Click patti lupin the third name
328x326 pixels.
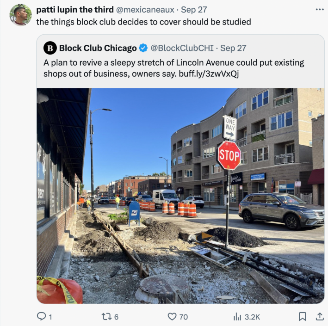click(x=75, y=10)
